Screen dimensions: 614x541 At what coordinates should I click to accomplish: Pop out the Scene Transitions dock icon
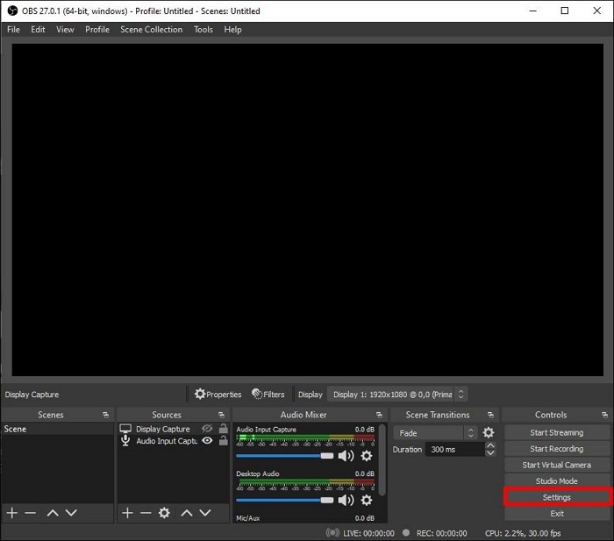[490, 415]
